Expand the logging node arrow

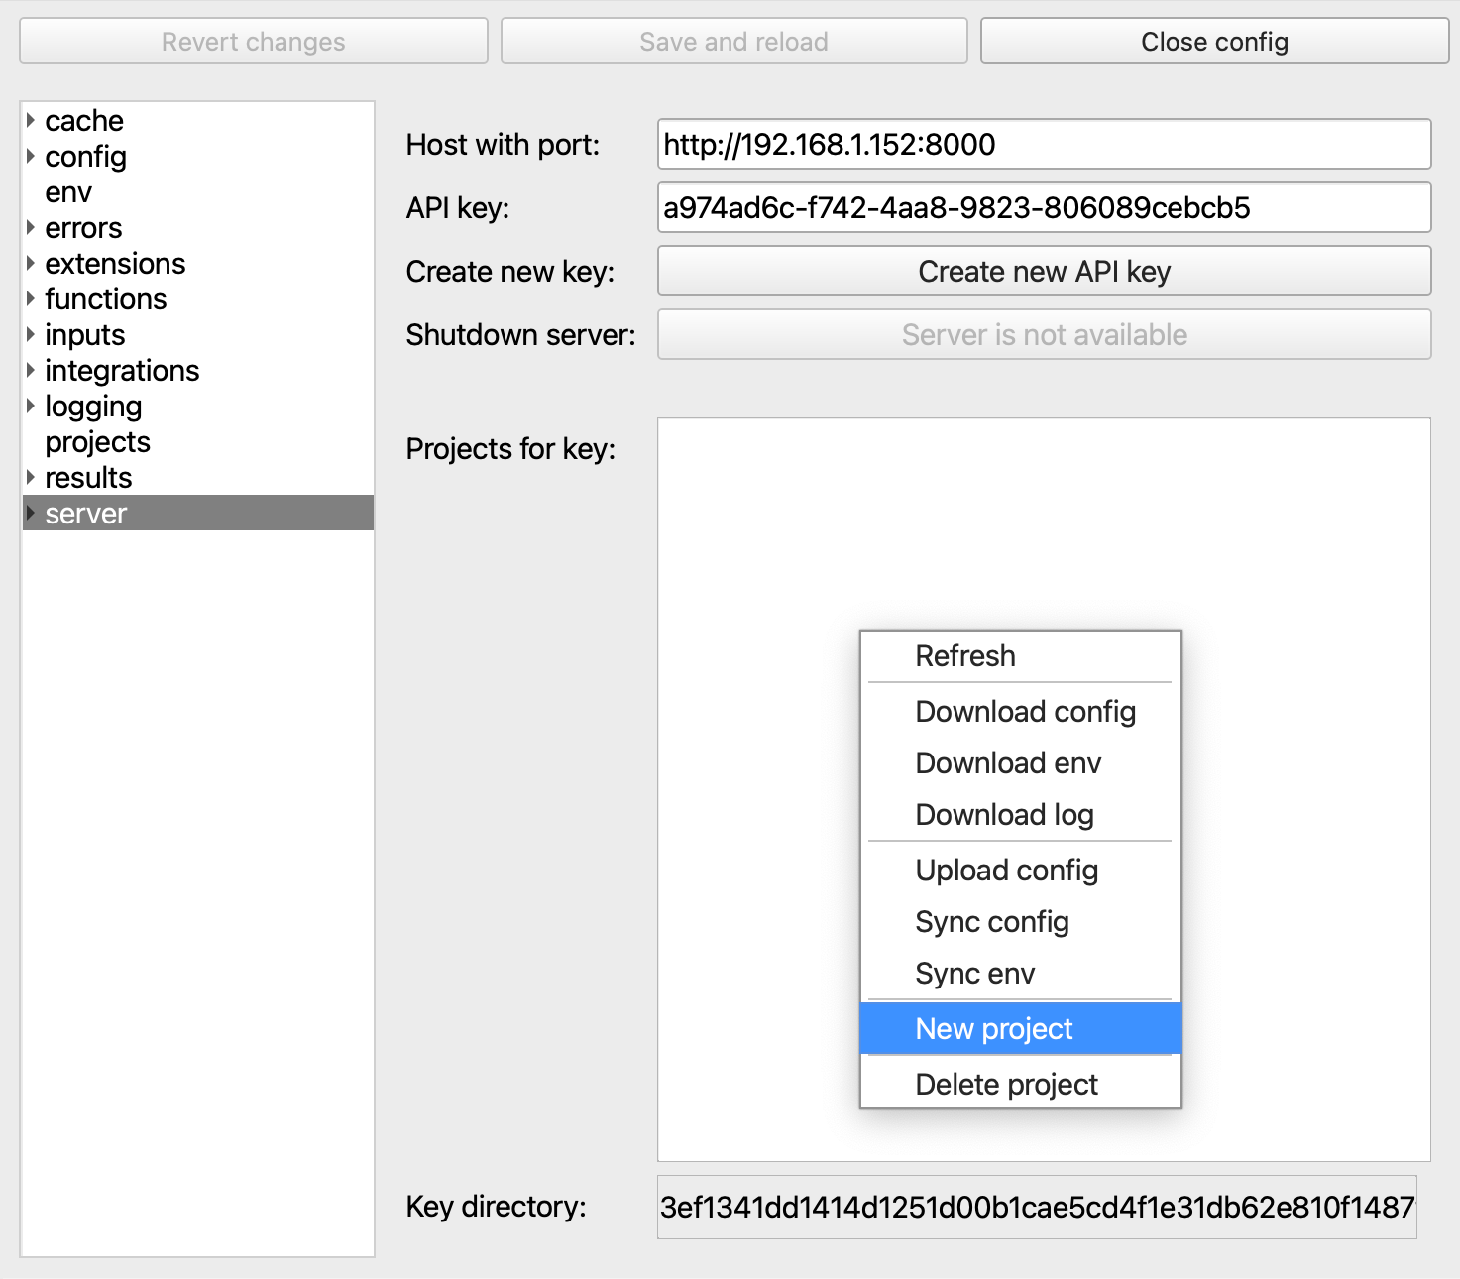(31, 406)
